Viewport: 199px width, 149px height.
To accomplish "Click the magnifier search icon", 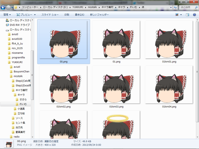I will [x=196, y=7].
